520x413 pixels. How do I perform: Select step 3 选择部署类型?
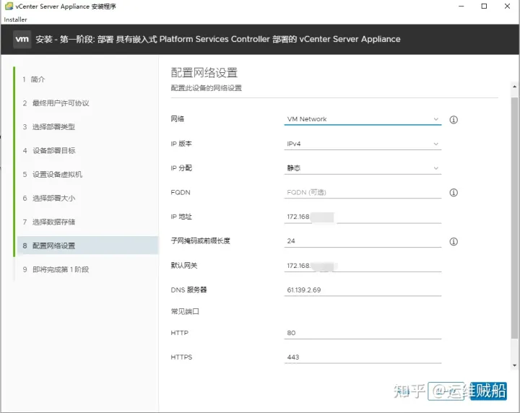tap(53, 127)
